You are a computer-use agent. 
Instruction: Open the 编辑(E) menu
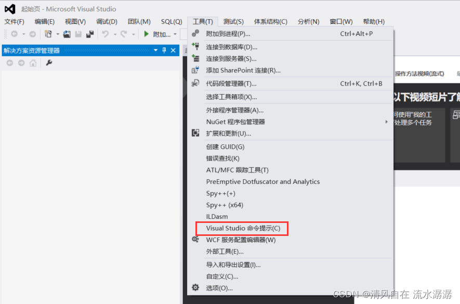click(44, 22)
